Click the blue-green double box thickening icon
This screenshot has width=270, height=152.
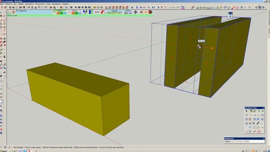[x=85, y=12]
